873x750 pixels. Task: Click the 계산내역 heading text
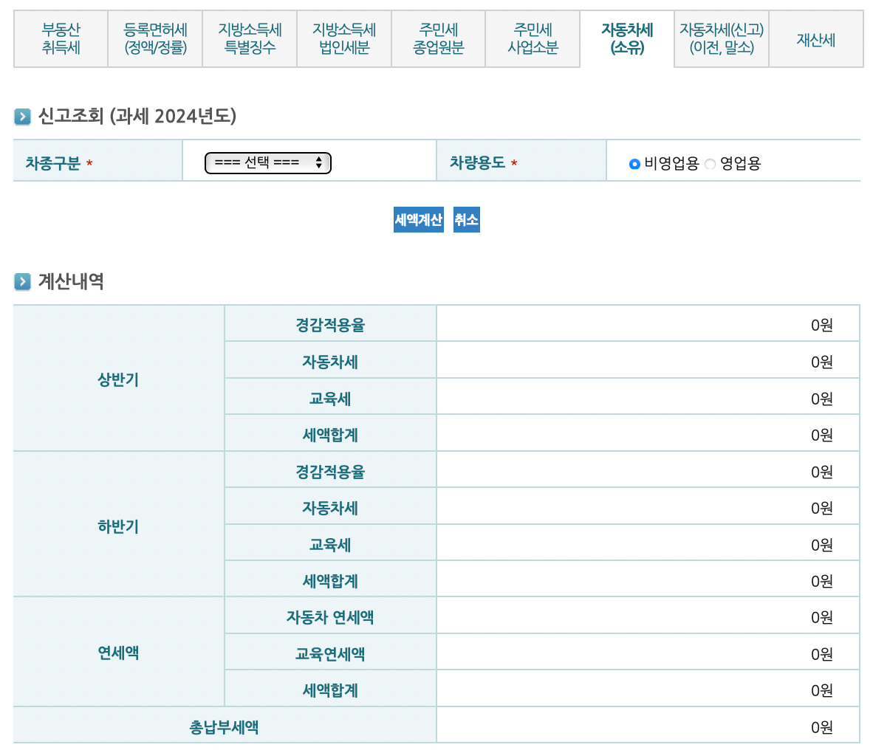point(71,281)
